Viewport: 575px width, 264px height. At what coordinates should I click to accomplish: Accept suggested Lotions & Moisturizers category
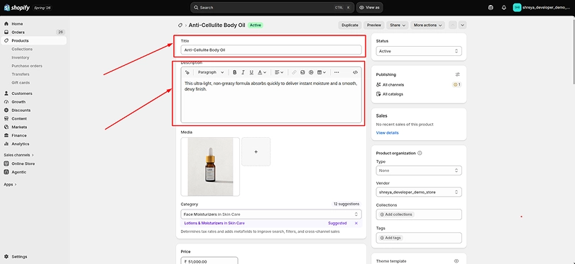(x=214, y=223)
